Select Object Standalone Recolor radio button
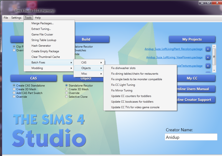This screenshot has width=222, height=156. pyautogui.click(x=66, y=85)
